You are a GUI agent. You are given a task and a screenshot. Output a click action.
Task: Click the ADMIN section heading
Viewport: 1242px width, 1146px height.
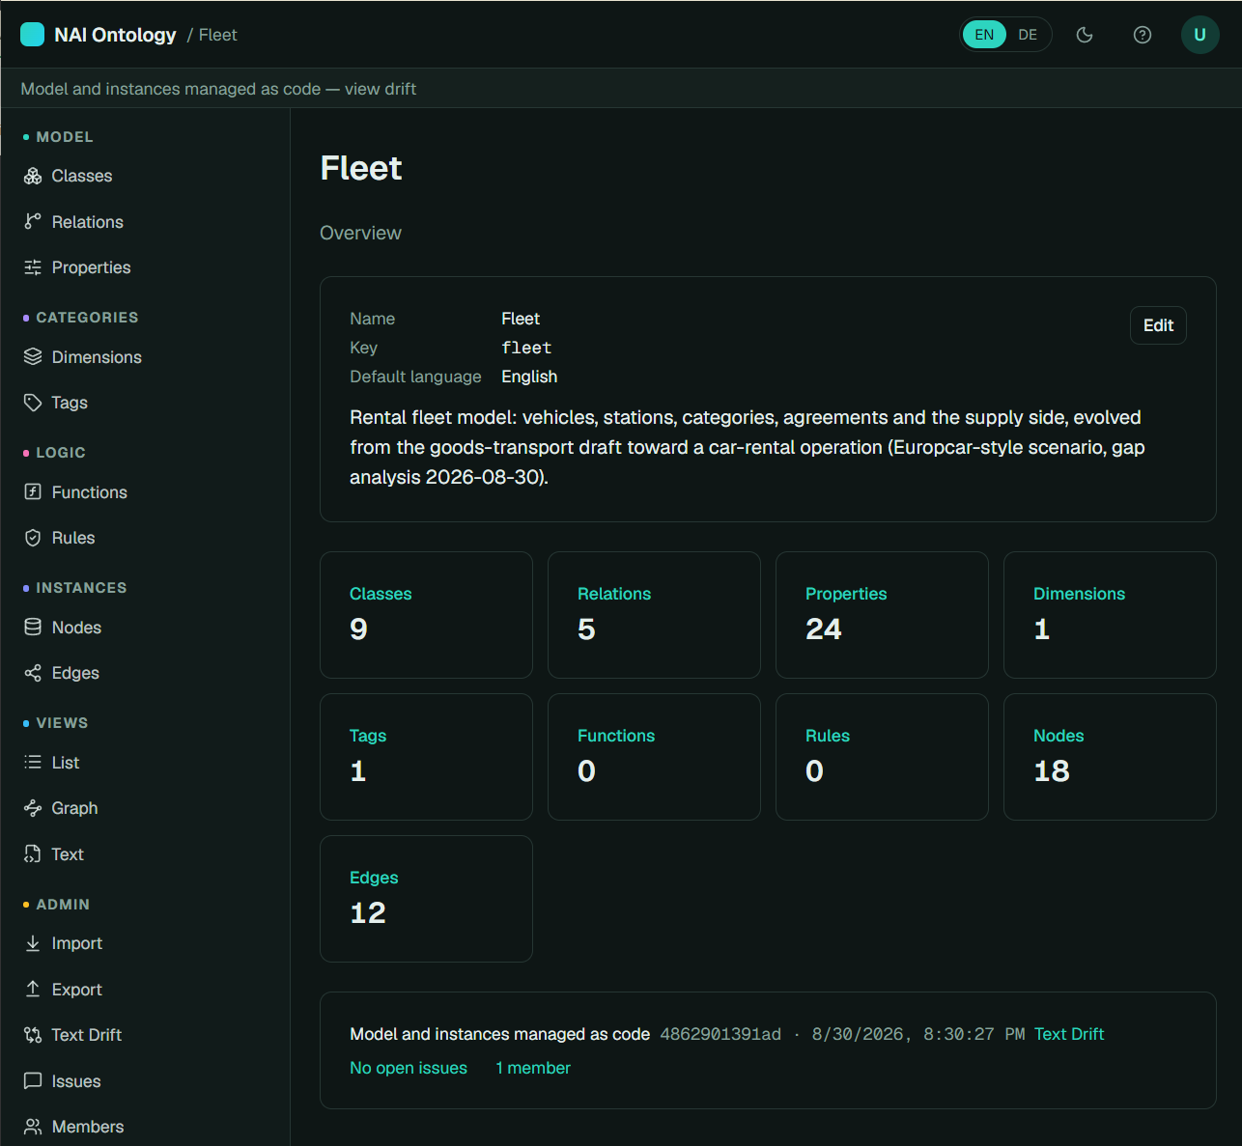(x=63, y=905)
